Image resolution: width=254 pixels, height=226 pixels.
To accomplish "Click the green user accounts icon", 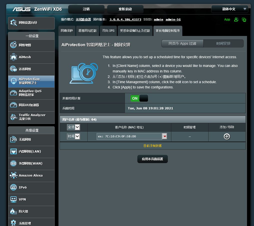I will [236, 19].
